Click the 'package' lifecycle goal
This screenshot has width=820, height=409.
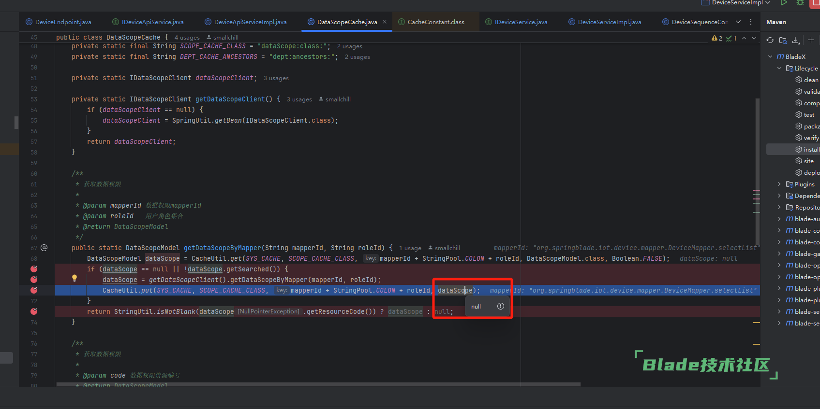tap(807, 126)
